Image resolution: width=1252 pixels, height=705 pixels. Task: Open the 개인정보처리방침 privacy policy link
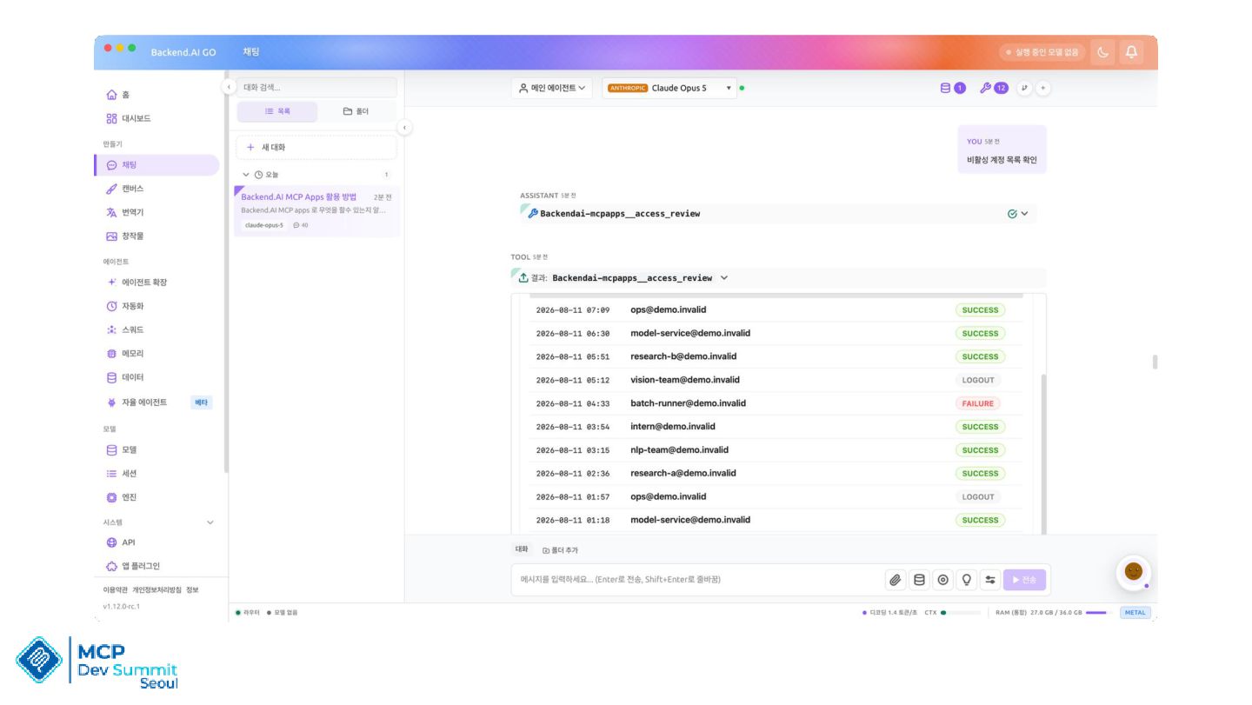click(x=156, y=590)
